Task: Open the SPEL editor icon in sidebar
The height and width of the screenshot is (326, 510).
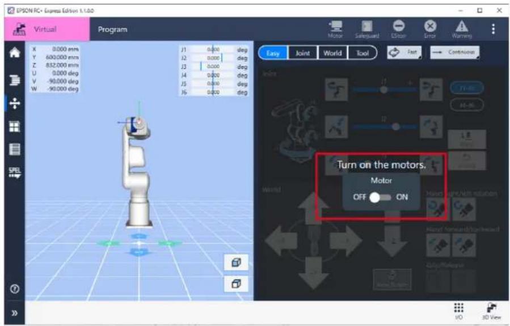Action: (x=15, y=172)
